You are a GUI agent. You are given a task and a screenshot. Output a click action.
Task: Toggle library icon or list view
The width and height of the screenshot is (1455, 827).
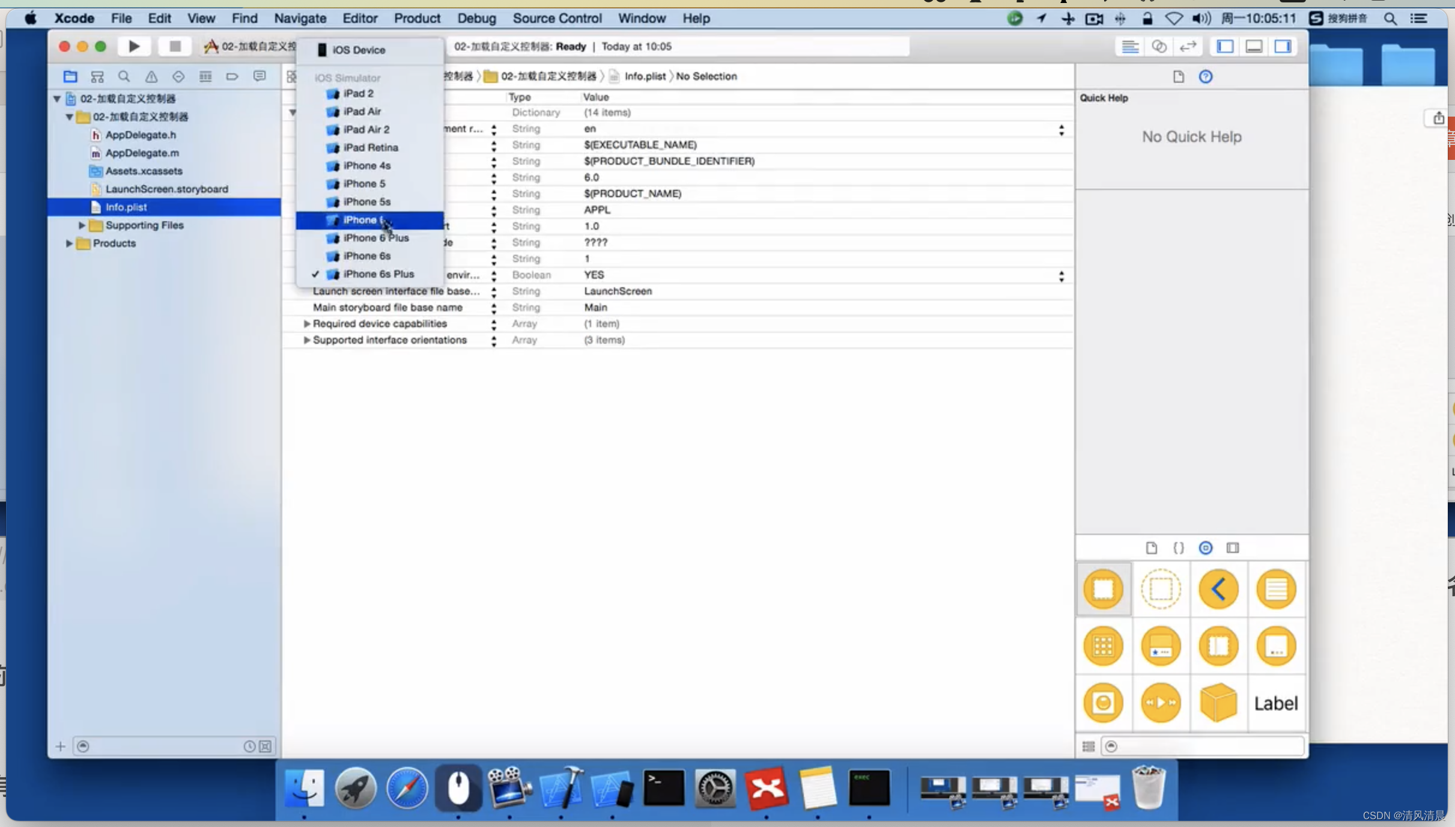pos(1089,746)
